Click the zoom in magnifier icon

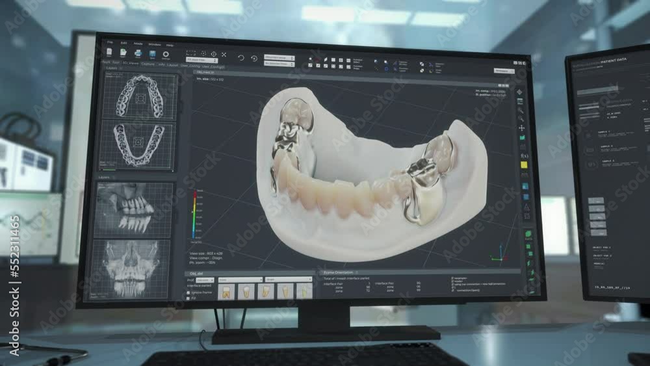click(x=520, y=111)
